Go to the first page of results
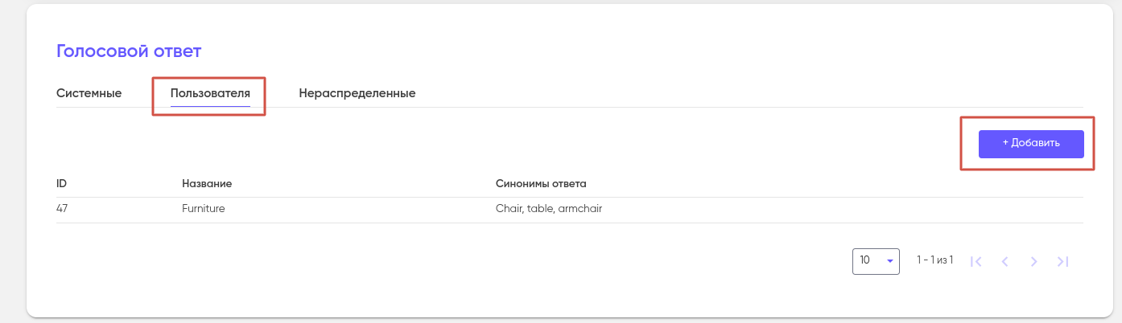The height and width of the screenshot is (323, 1122). [976, 261]
